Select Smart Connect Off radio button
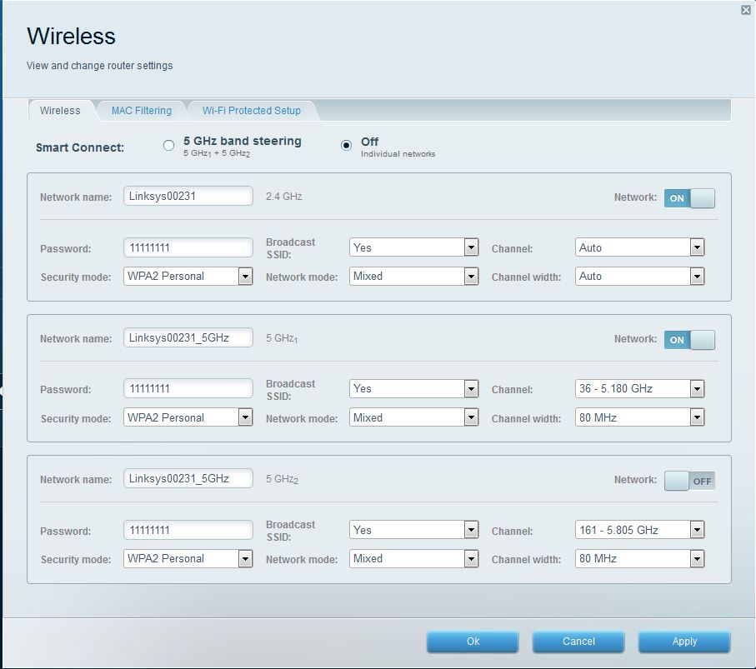This screenshot has width=756, height=669. 346,145
